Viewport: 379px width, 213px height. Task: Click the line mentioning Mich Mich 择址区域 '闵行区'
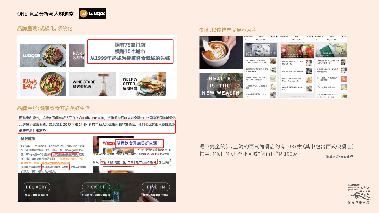(x=248, y=154)
